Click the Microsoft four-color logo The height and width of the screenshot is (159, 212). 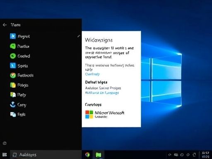pos(89,114)
